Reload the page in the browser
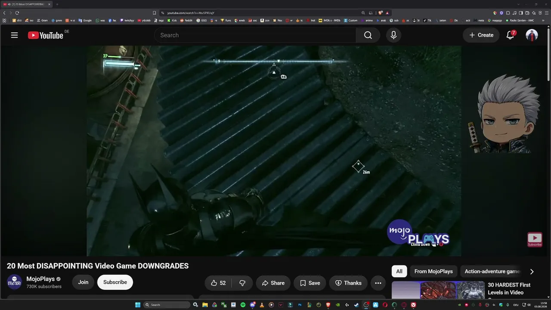Image resolution: width=551 pixels, height=310 pixels. (x=17, y=13)
